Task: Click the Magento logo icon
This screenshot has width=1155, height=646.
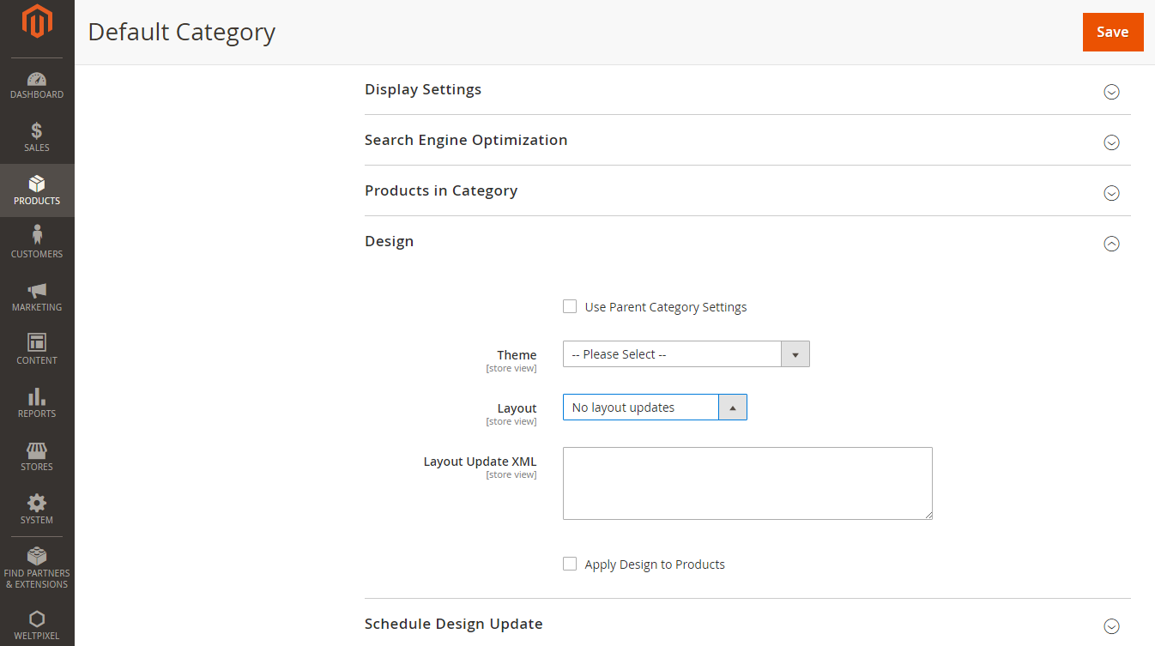Action: click(x=37, y=21)
